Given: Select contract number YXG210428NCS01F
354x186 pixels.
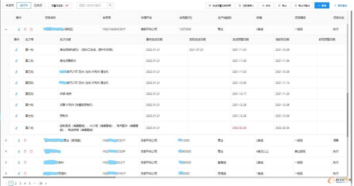Looking at the screenshot, I should click(x=114, y=29).
